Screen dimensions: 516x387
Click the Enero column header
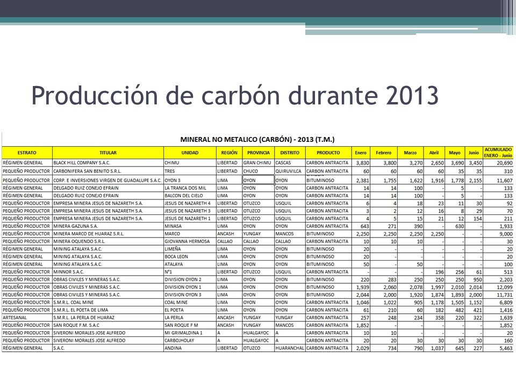(361, 153)
